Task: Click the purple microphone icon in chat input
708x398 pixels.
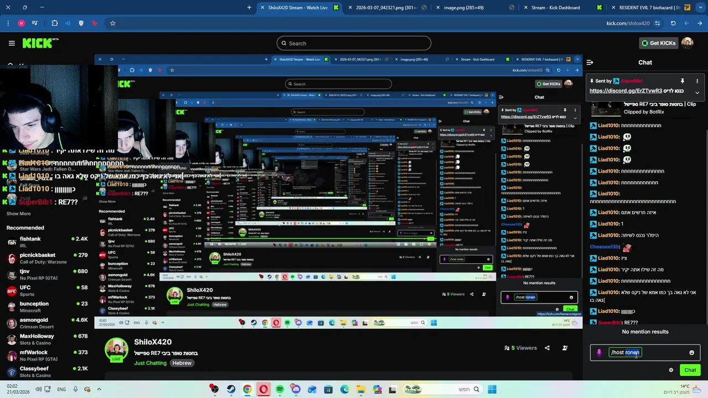Action: tap(599, 353)
